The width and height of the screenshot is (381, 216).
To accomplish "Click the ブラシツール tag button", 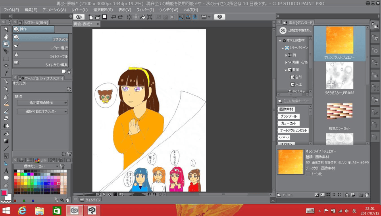I will tap(289, 116).
